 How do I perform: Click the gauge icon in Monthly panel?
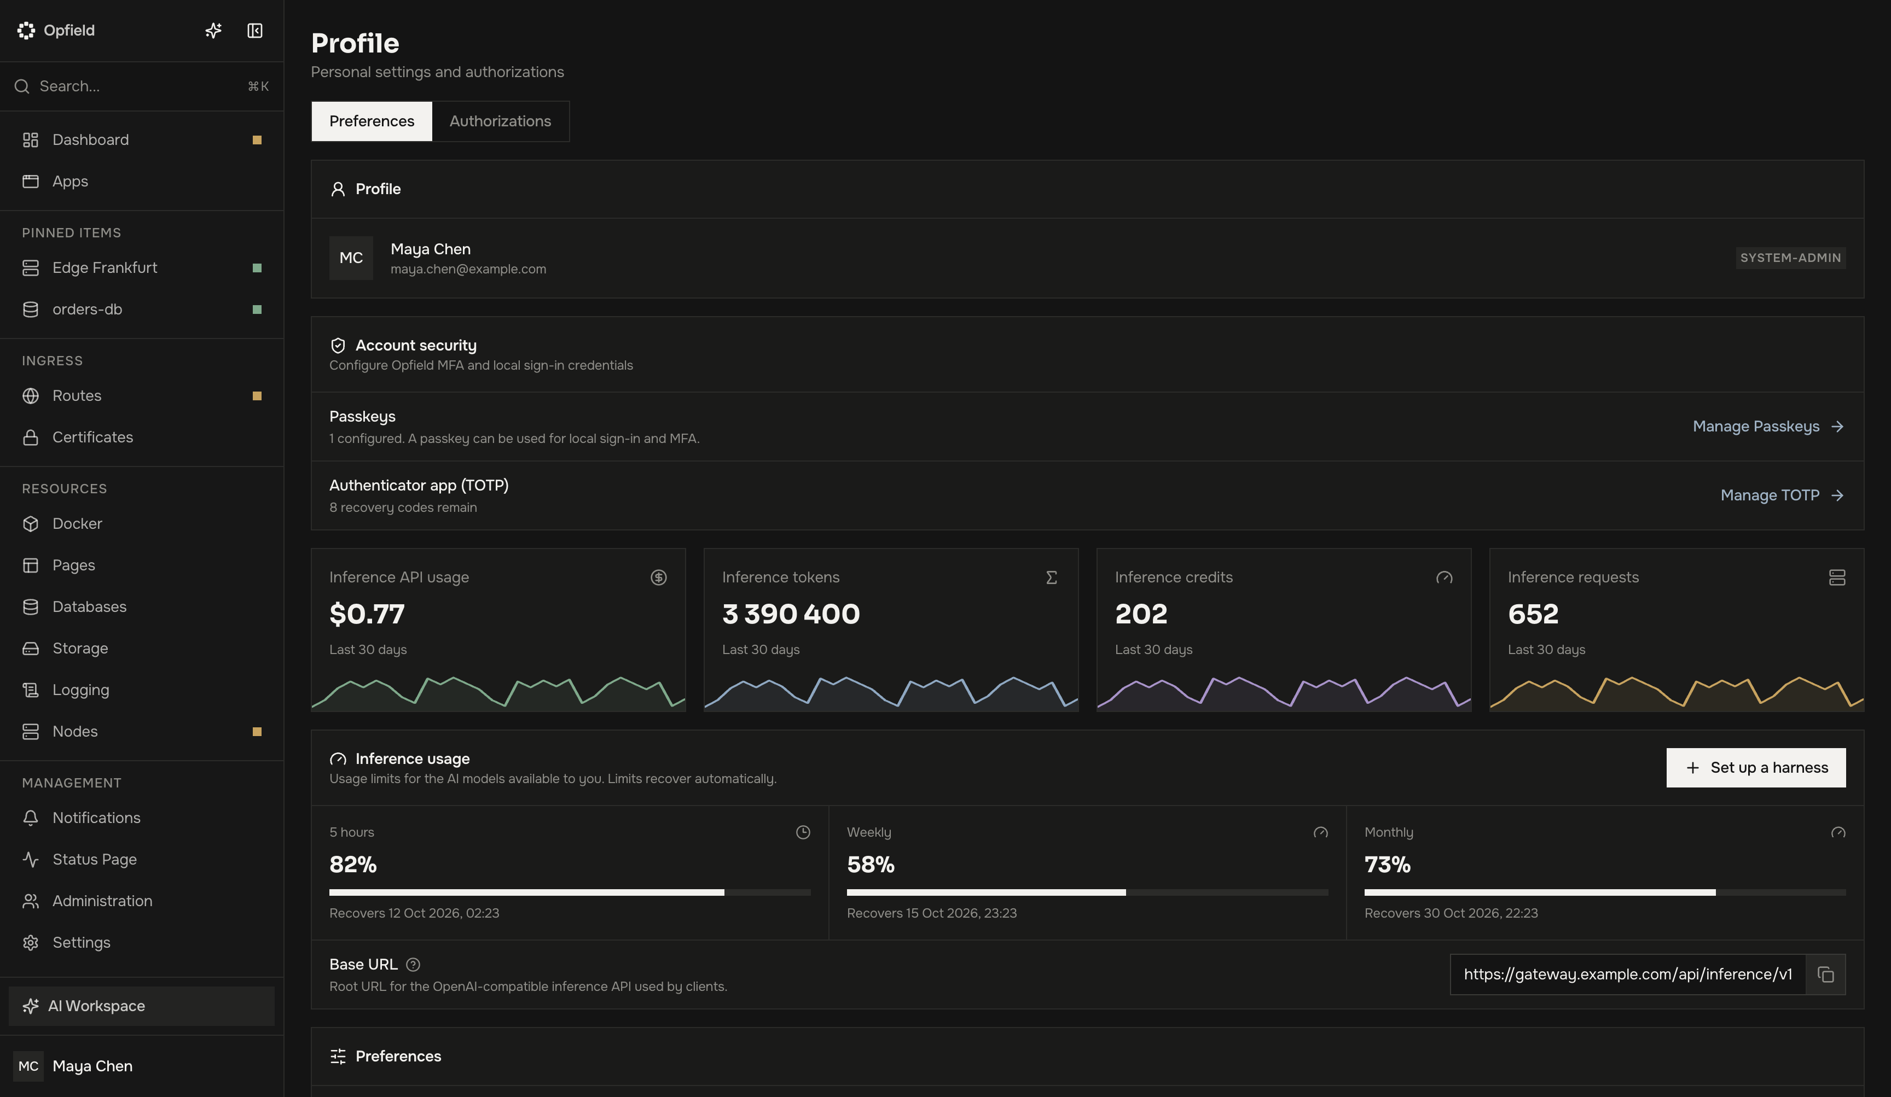click(x=1838, y=832)
